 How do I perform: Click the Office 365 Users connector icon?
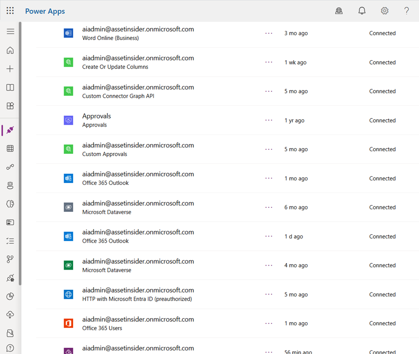pyautogui.click(x=69, y=323)
